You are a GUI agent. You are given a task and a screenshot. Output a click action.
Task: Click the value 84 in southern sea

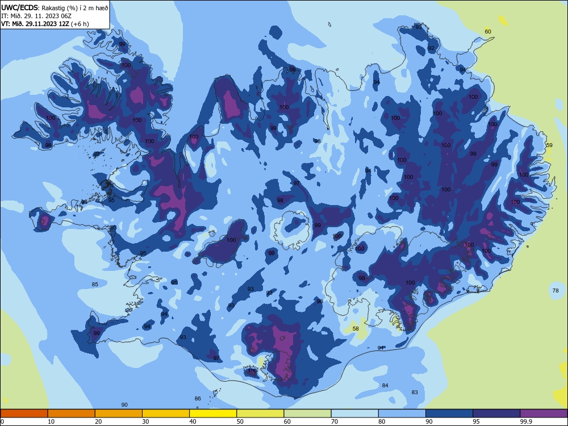[385, 386]
